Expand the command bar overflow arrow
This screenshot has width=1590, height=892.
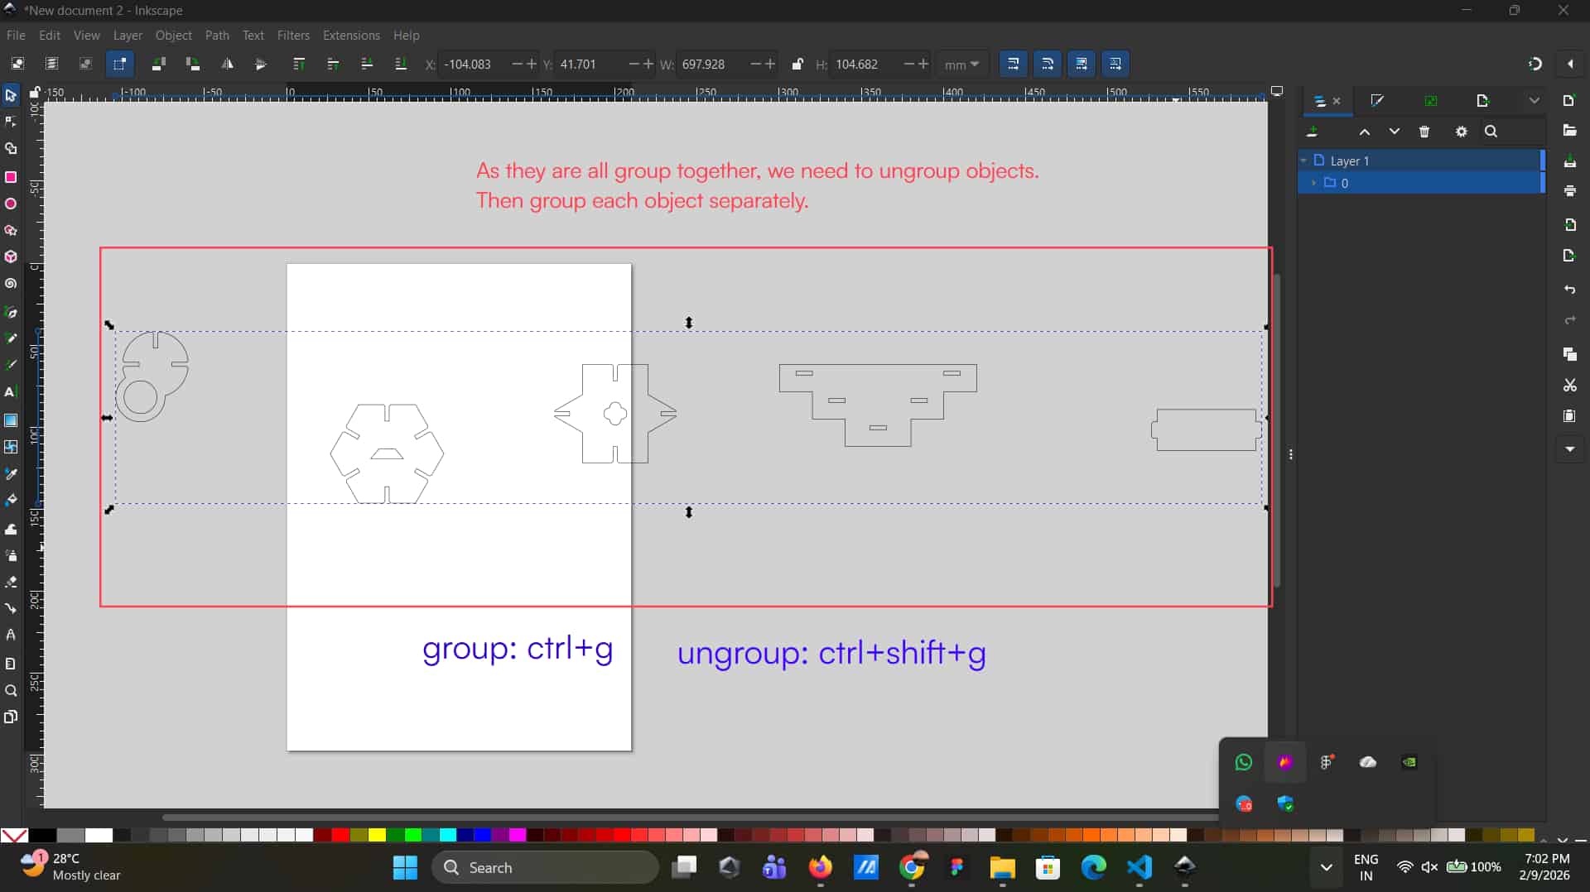[x=1569, y=449]
